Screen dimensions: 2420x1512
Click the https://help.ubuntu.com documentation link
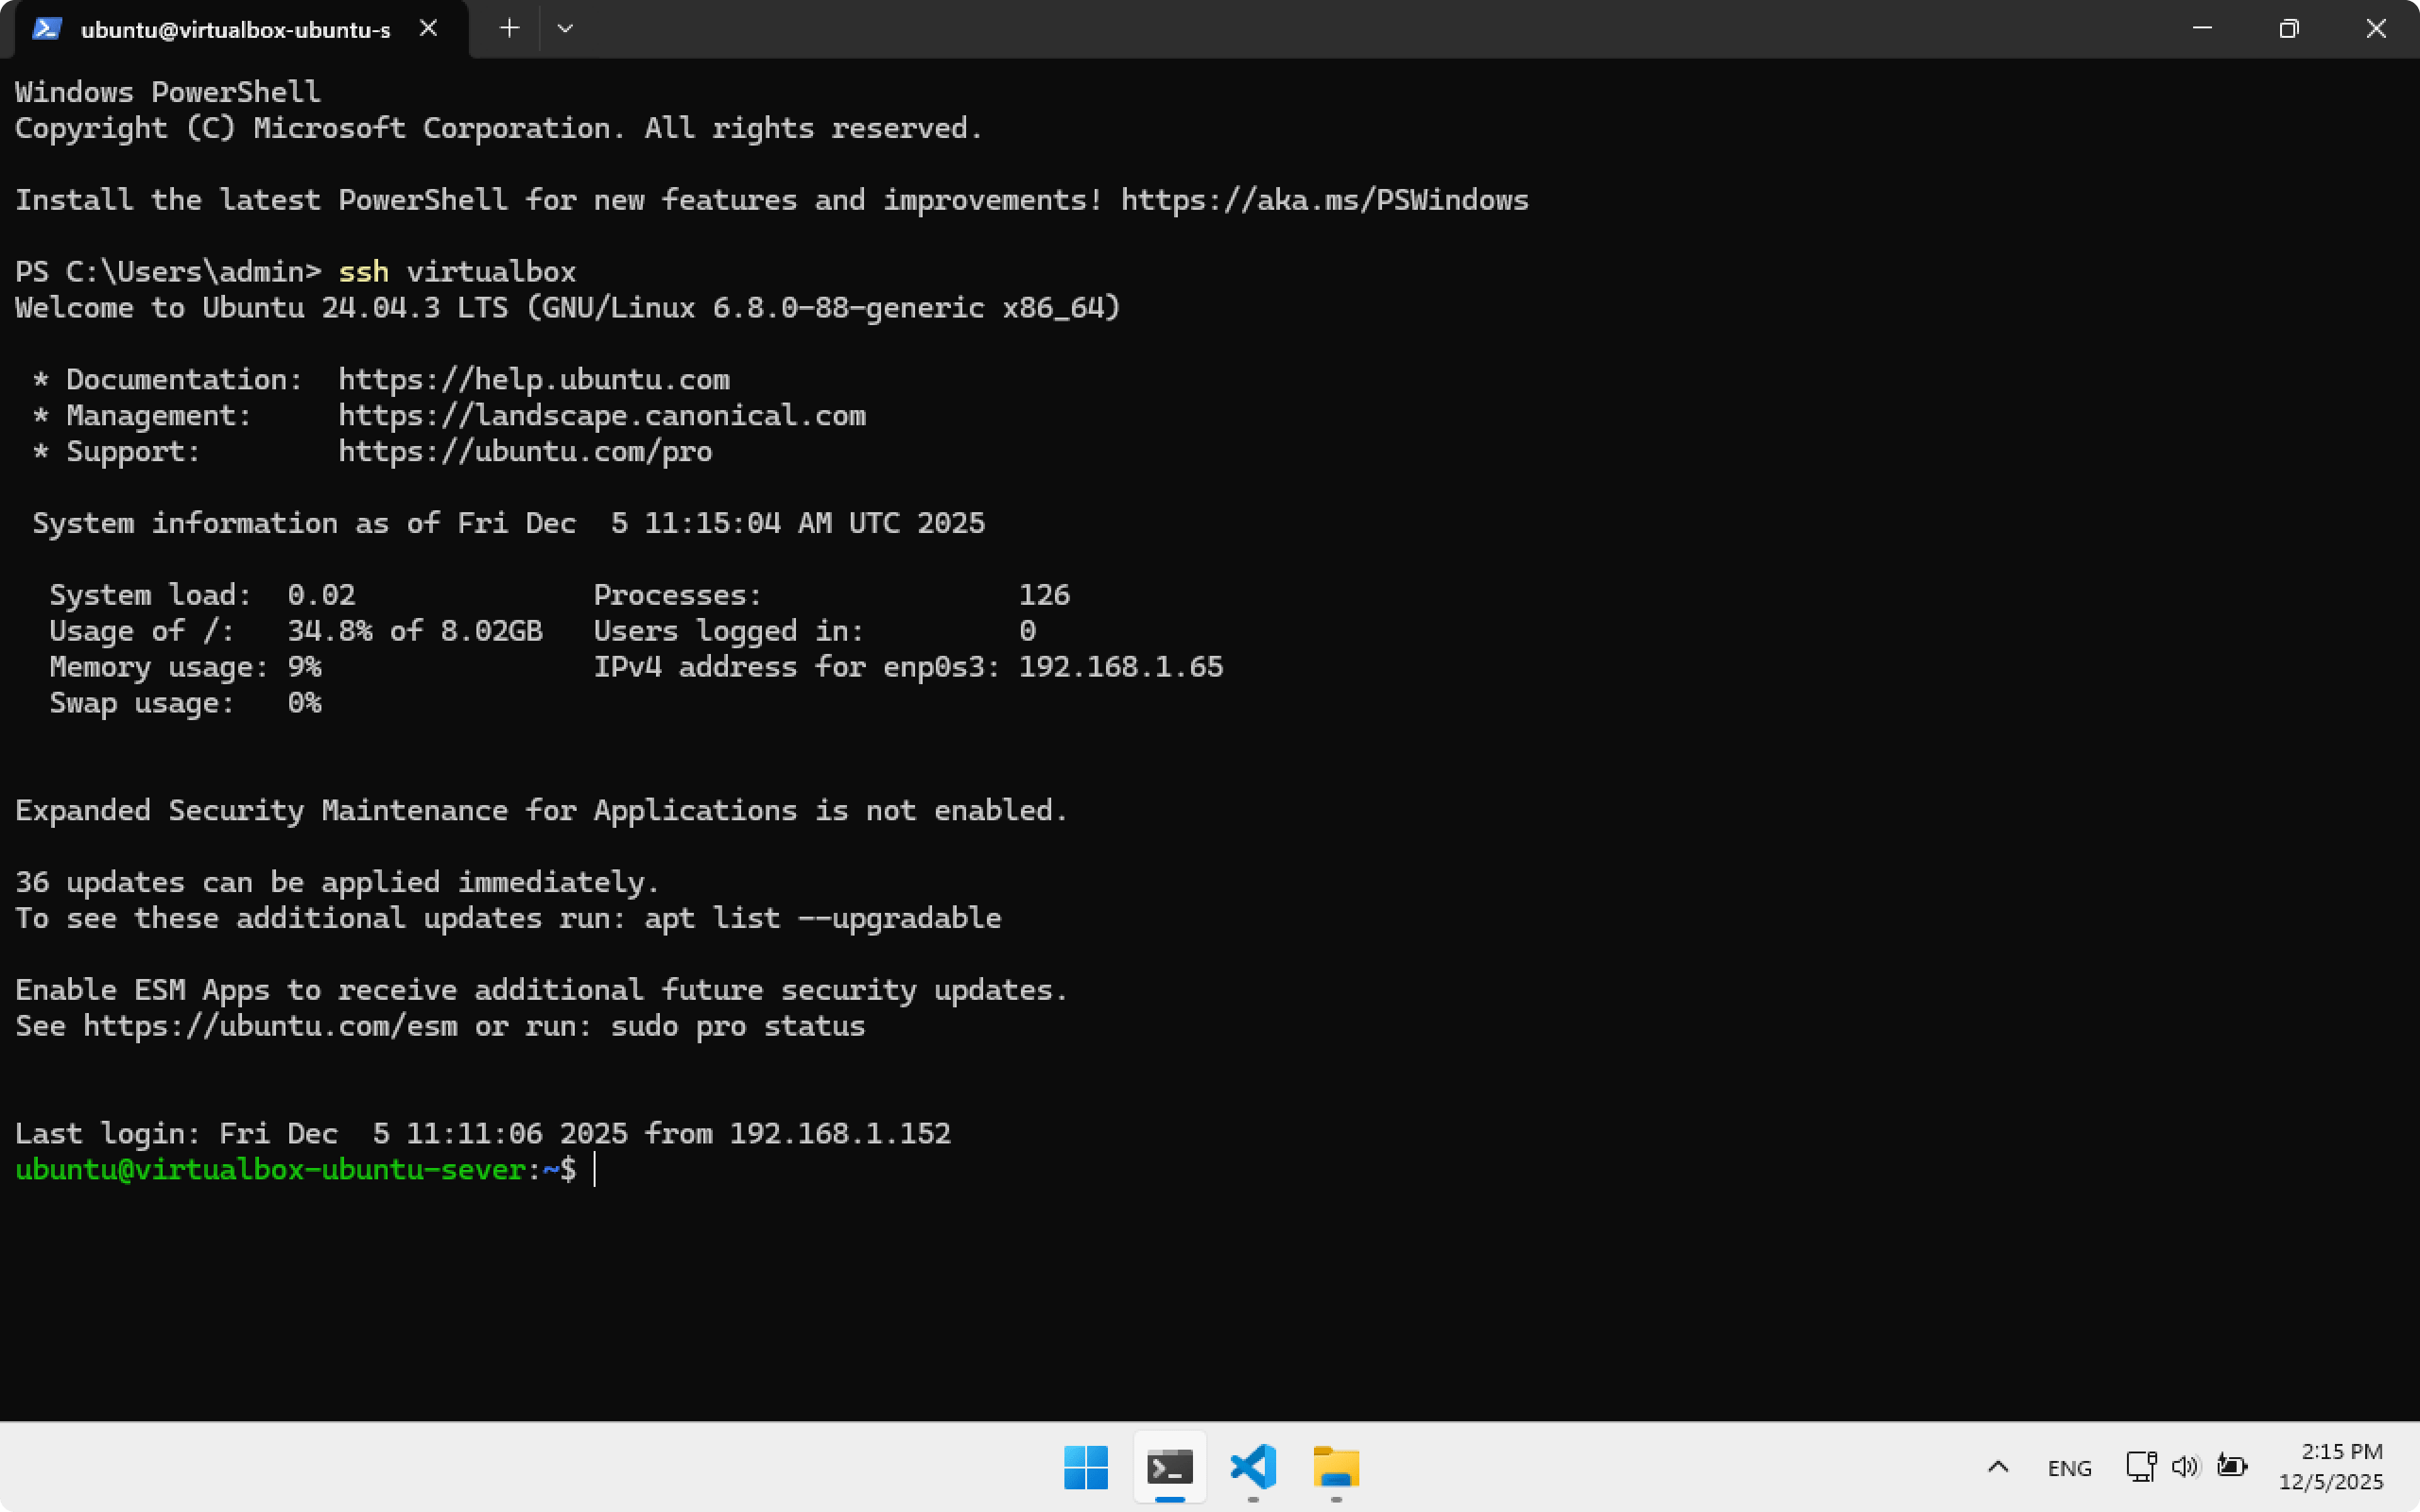pyautogui.click(x=534, y=380)
